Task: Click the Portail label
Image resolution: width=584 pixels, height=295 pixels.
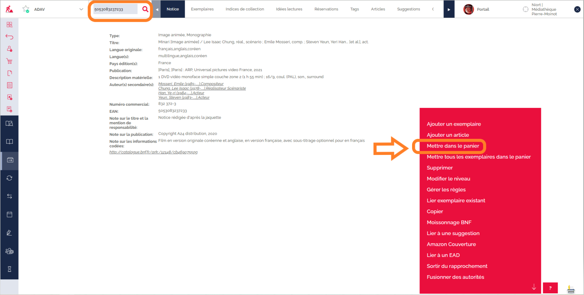Action: coord(483,10)
